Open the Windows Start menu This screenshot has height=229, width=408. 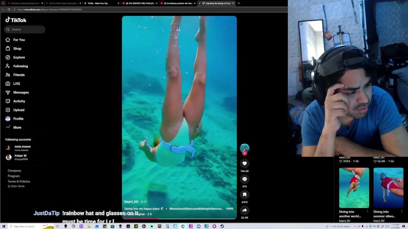point(4,226)
